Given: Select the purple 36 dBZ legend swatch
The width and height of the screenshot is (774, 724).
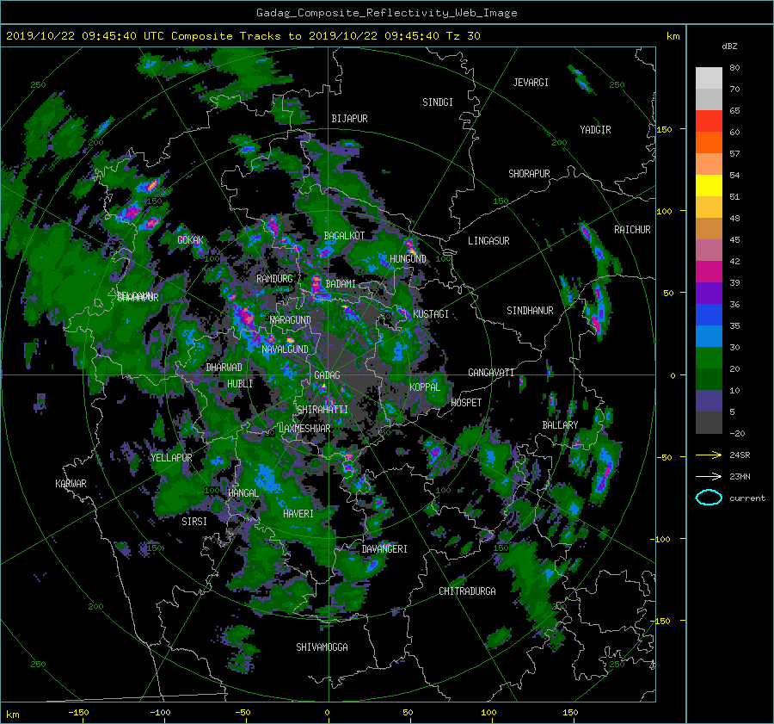Looking at the screenshot, I should pos(709,294).
